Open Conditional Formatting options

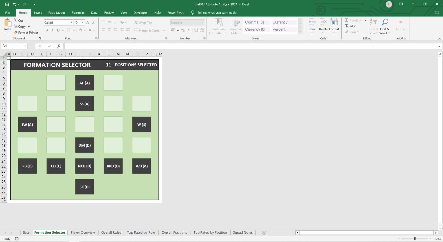(x=218, y=27)
